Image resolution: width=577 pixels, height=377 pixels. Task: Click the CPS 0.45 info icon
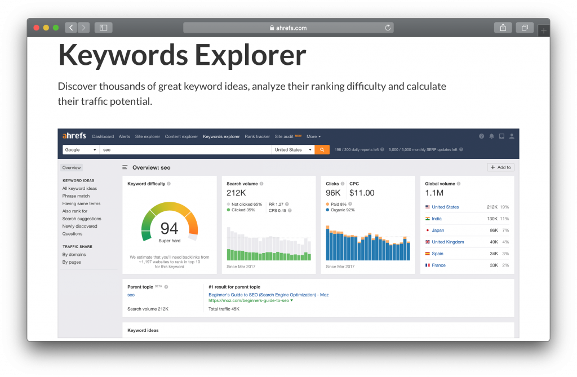(x=290, y=211)
